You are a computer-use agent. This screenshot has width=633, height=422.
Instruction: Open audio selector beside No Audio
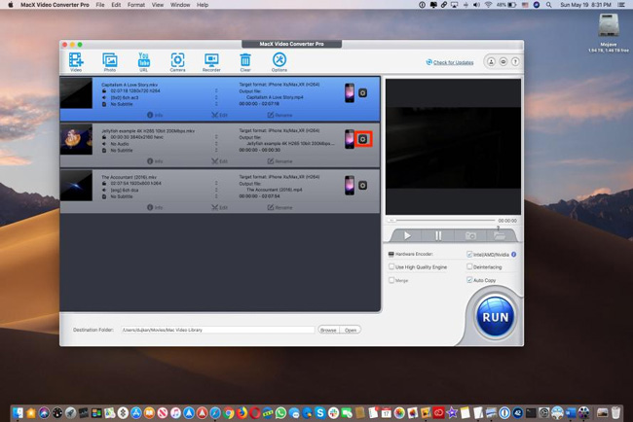(x=216, y=144)
